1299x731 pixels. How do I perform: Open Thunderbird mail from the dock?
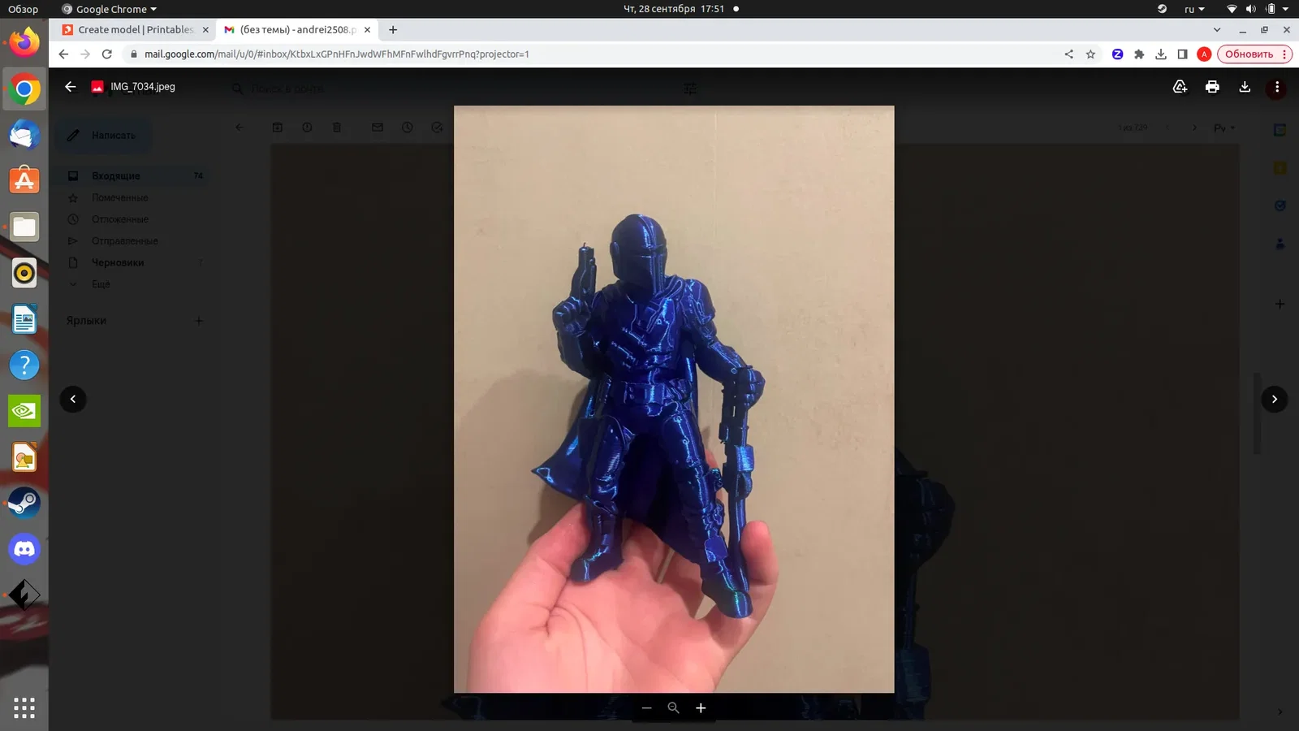point(24,135)
